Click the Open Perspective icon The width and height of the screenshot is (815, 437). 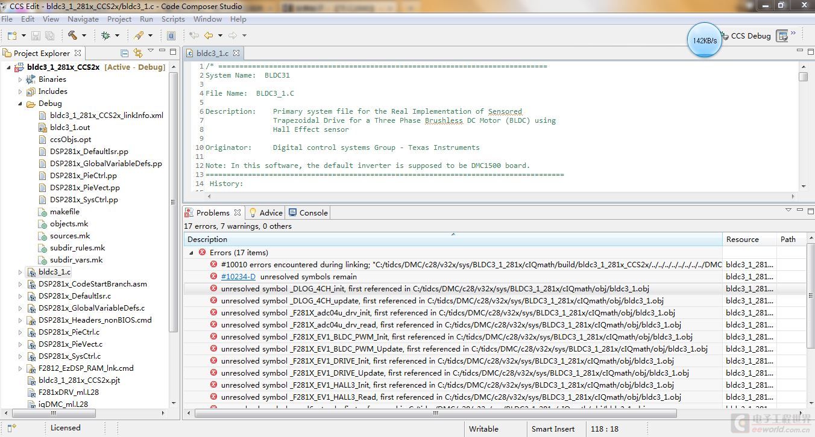782,36
